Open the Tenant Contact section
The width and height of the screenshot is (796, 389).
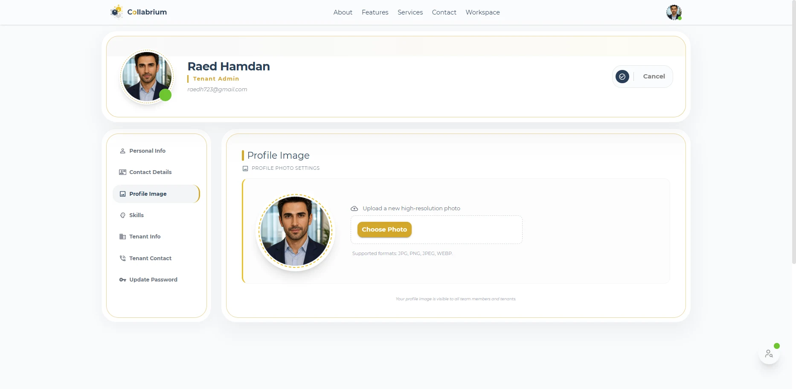point(156,258)
